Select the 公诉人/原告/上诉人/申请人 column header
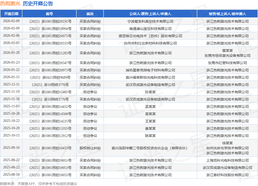 point(150,14)
